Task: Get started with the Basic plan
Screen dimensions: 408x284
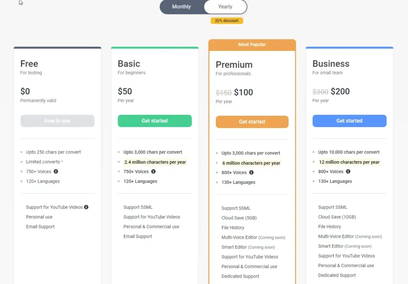Action: tap(155, 121)
